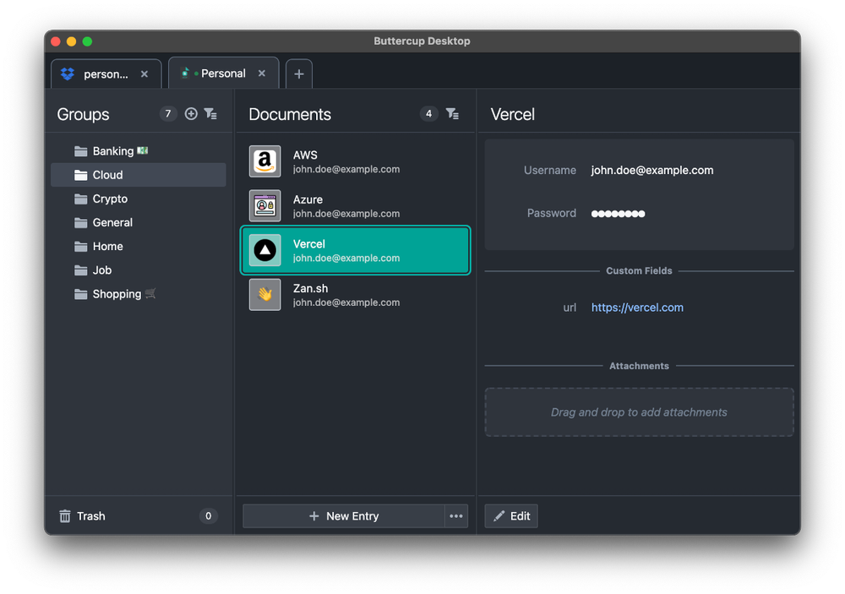Reveal the hidden Password value
845x594 pixels.
coord(618,213)
